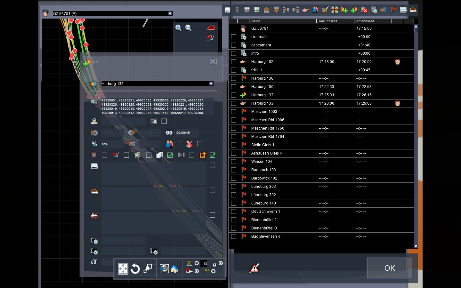461x288 pixels.
Task: Tick checkbox for the Bad Bevensen 4 row
Action: point(234,236)
